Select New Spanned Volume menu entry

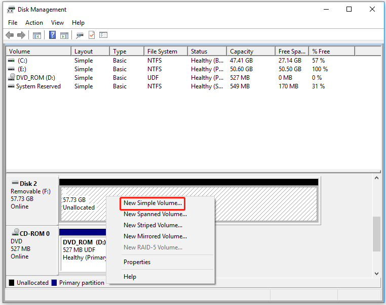(x=155, y=214)
